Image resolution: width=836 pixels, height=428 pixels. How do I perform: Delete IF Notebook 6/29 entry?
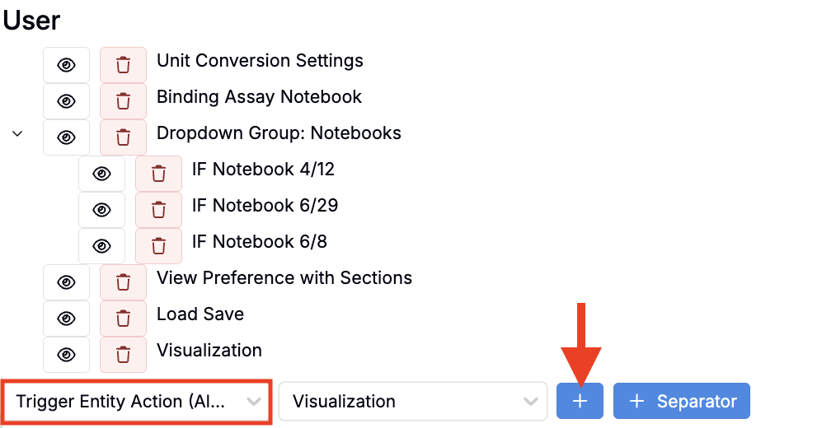158,210
